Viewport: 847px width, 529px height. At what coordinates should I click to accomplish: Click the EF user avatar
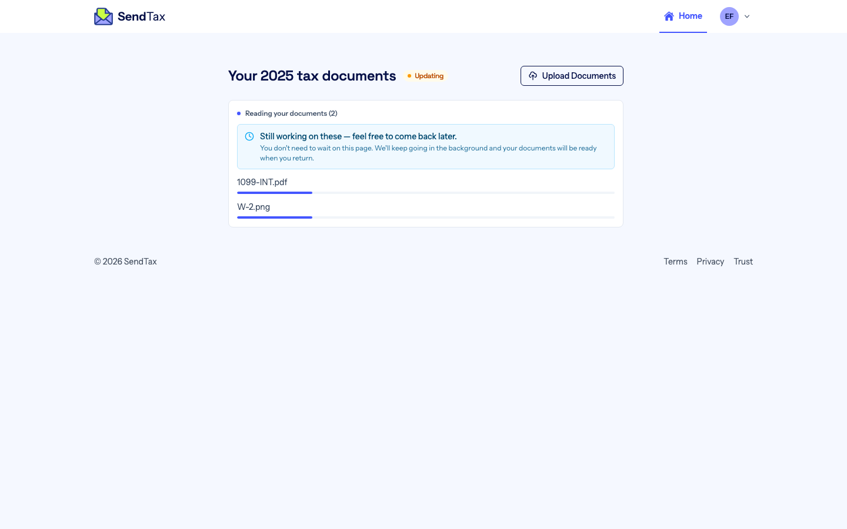pyautogui.click(x=729, y=16)
